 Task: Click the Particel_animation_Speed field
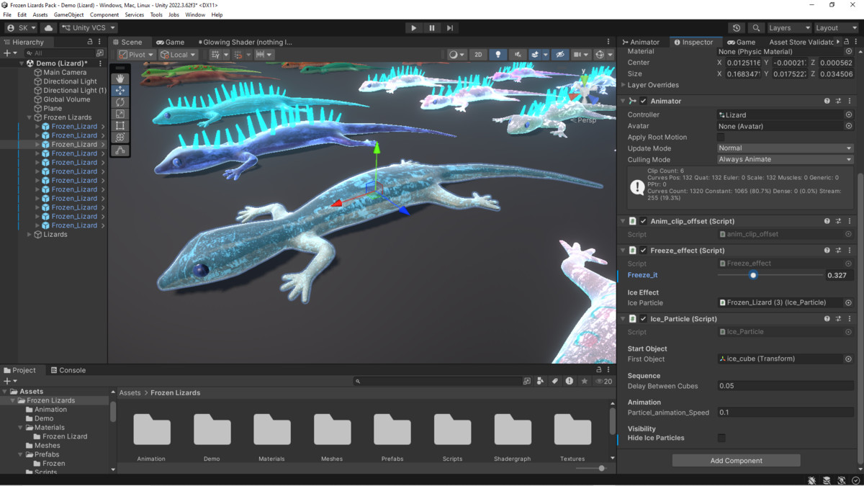[786, 413]
